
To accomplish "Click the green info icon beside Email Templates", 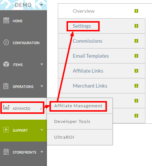I will click(x=136, y=56).
